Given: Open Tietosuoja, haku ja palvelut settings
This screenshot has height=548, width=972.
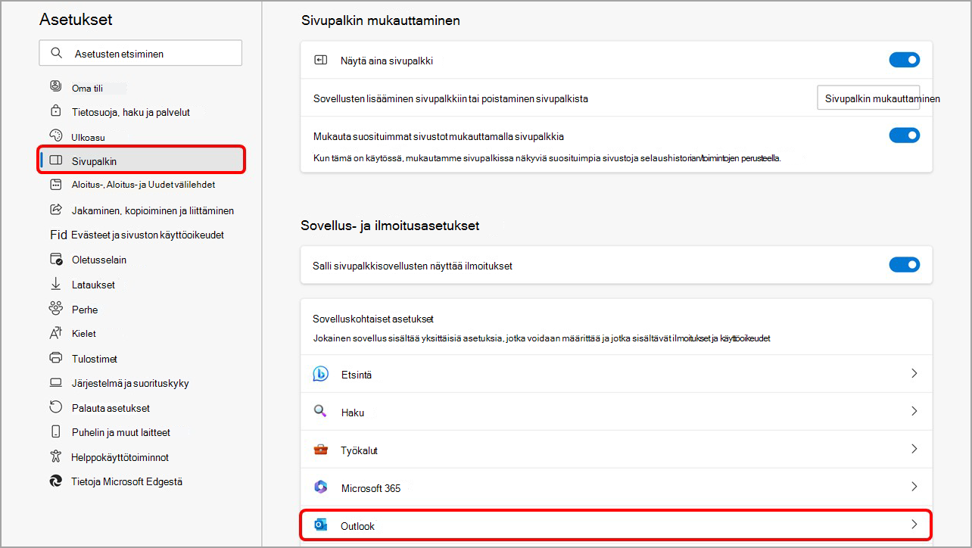Looking at the screenshot, I should [131, 112].
